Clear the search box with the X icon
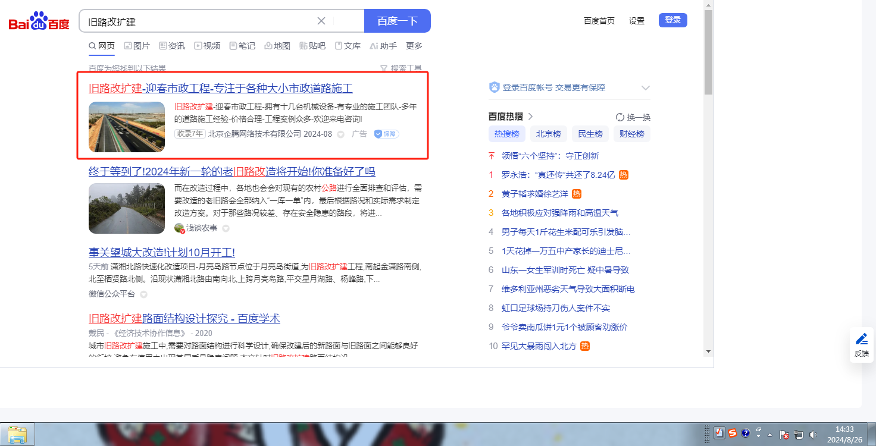The image size is (876, 446). 321,21
